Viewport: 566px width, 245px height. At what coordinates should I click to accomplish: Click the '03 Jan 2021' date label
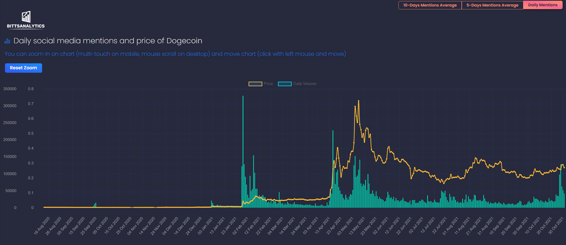(x=205, y=226)
